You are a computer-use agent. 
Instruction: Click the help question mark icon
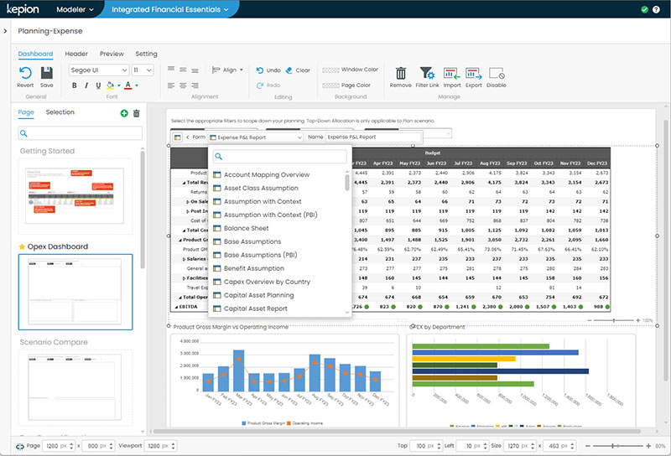click(656, 9)
